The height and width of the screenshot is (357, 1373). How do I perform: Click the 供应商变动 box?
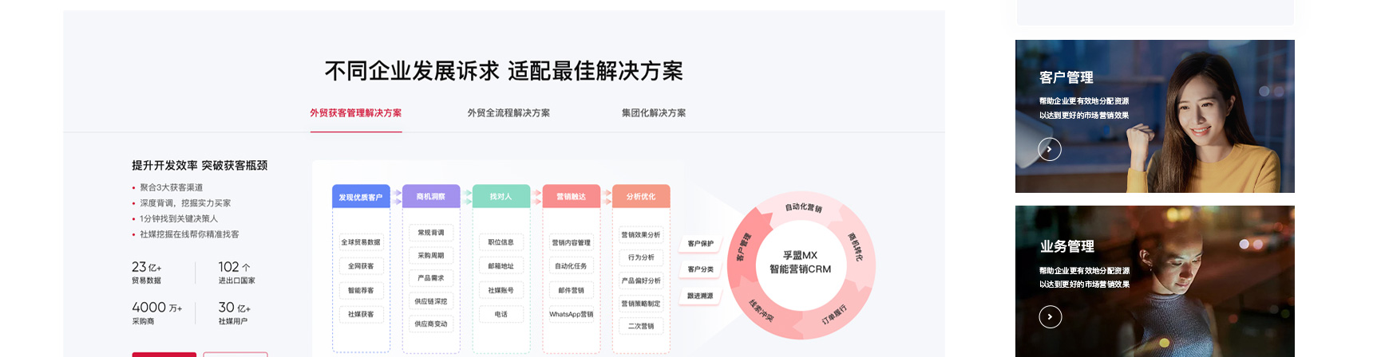point(431,324)
